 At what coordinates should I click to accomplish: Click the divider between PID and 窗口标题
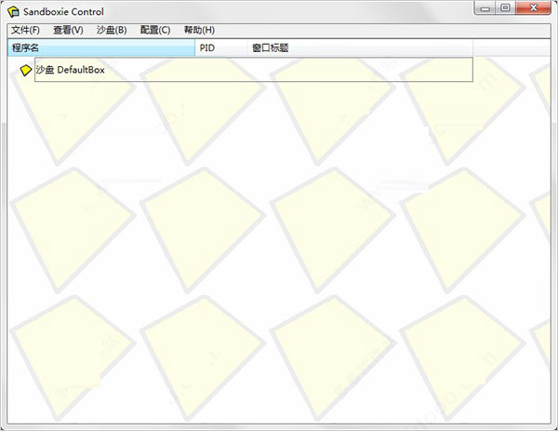(246, 47)
